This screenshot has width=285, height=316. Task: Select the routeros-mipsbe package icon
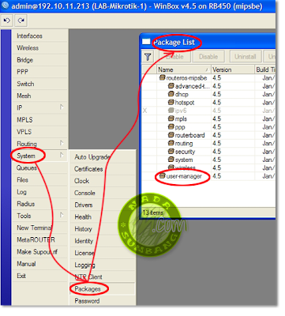coord(163,77)
